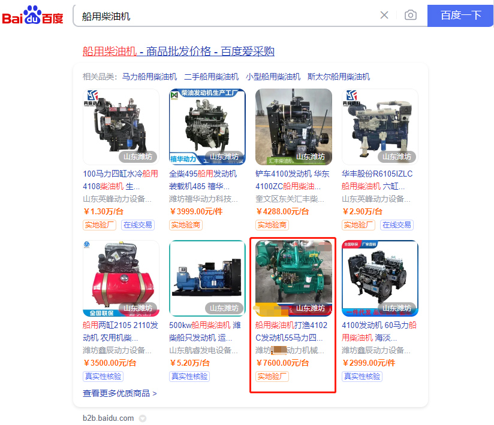Screen dimensions: 494x425
Task: Select related category 斯太尔船用柴油机
Action: click(x=339, y=77)
